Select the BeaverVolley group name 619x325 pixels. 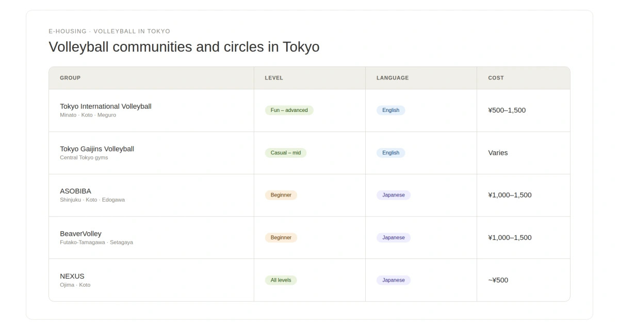click(80, 234)
